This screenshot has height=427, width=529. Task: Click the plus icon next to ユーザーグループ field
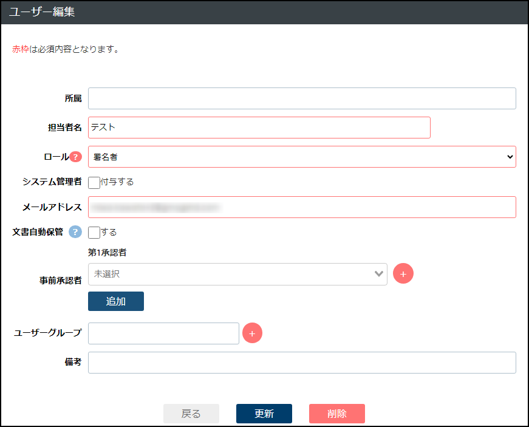click(x=252, y=333)
